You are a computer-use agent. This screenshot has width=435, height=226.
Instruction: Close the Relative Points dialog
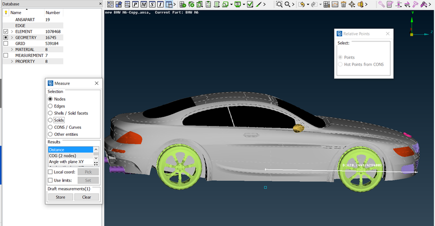[388, 34]
